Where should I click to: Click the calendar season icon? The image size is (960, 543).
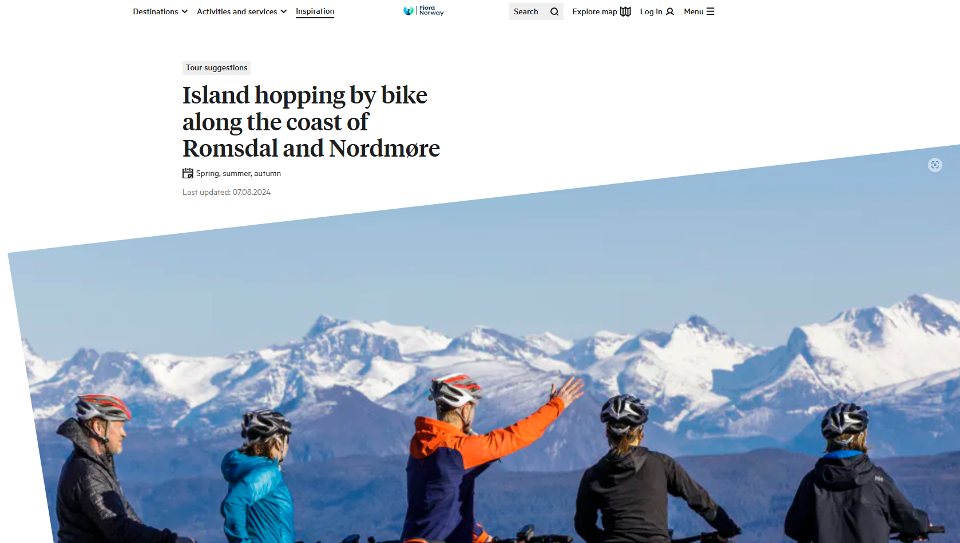tap(188, 173)
